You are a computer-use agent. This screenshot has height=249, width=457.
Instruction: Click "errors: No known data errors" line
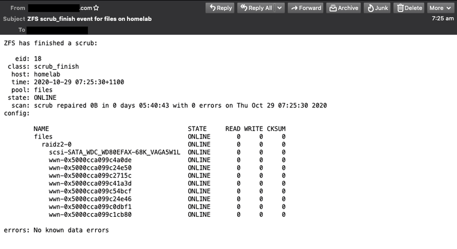coord(56,230)
